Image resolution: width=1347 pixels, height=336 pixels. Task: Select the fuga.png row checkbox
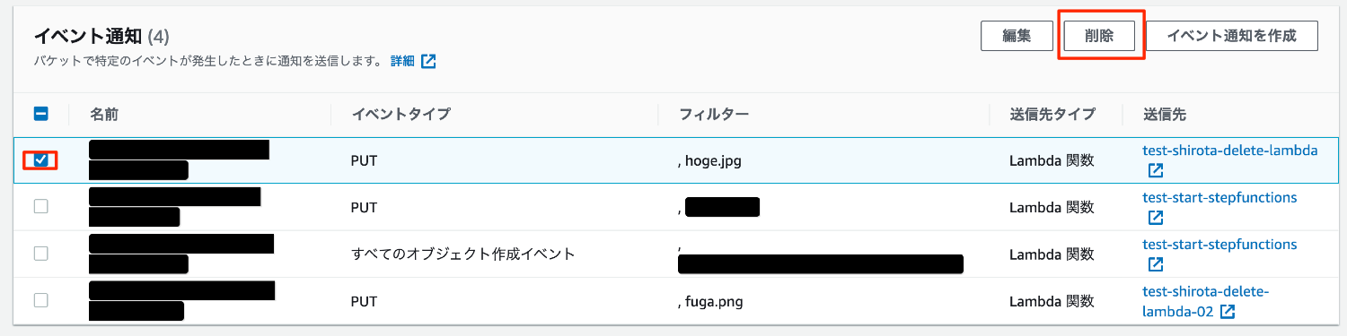click(x=40, y=300)
